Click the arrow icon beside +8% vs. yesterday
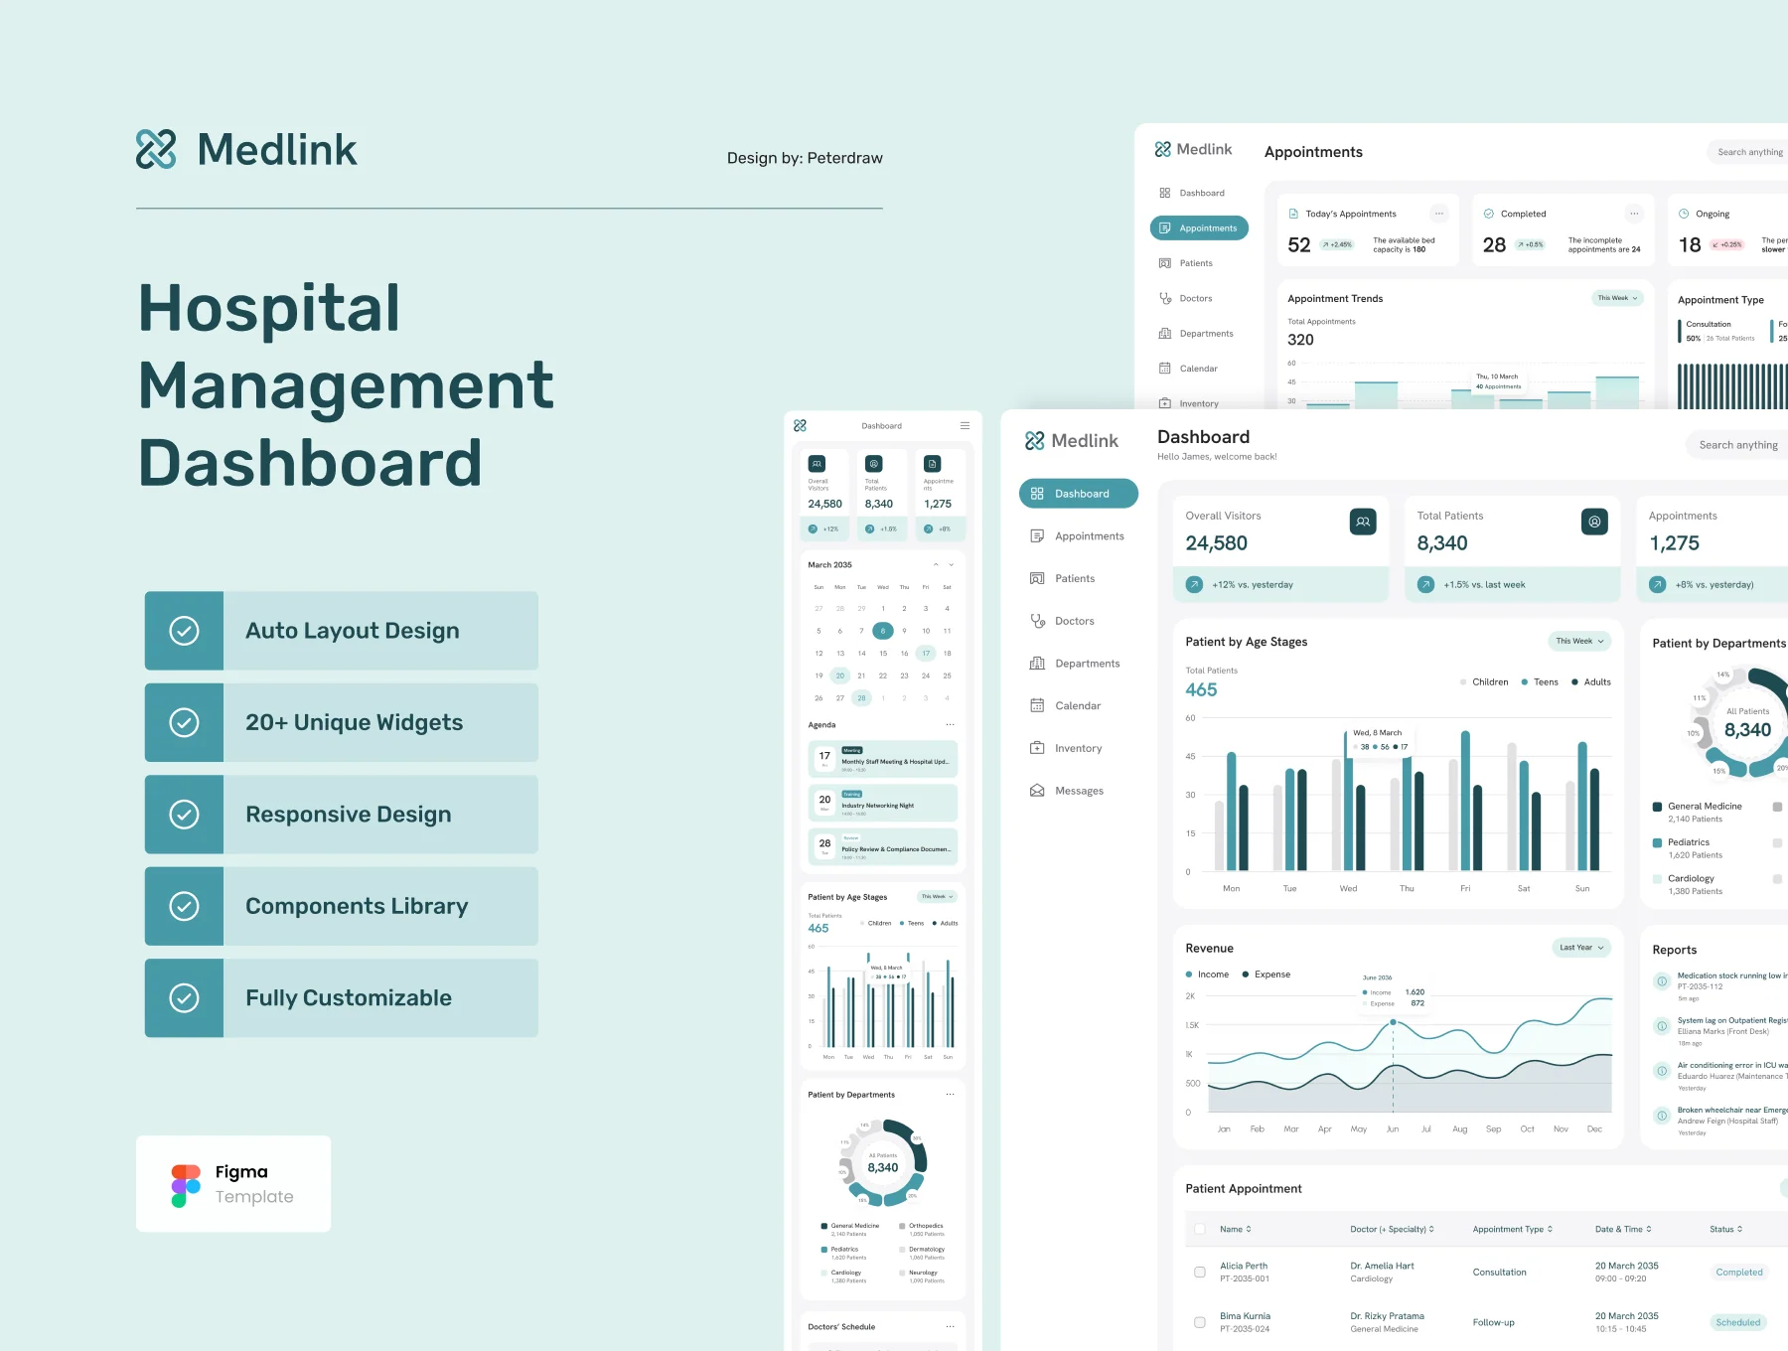Viewport: 1788px width, 1351px height. click(1657, 585)
